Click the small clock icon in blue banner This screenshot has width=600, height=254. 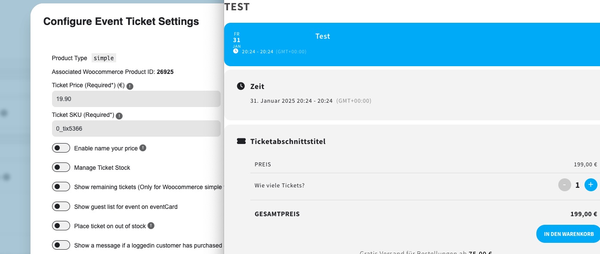236,51
